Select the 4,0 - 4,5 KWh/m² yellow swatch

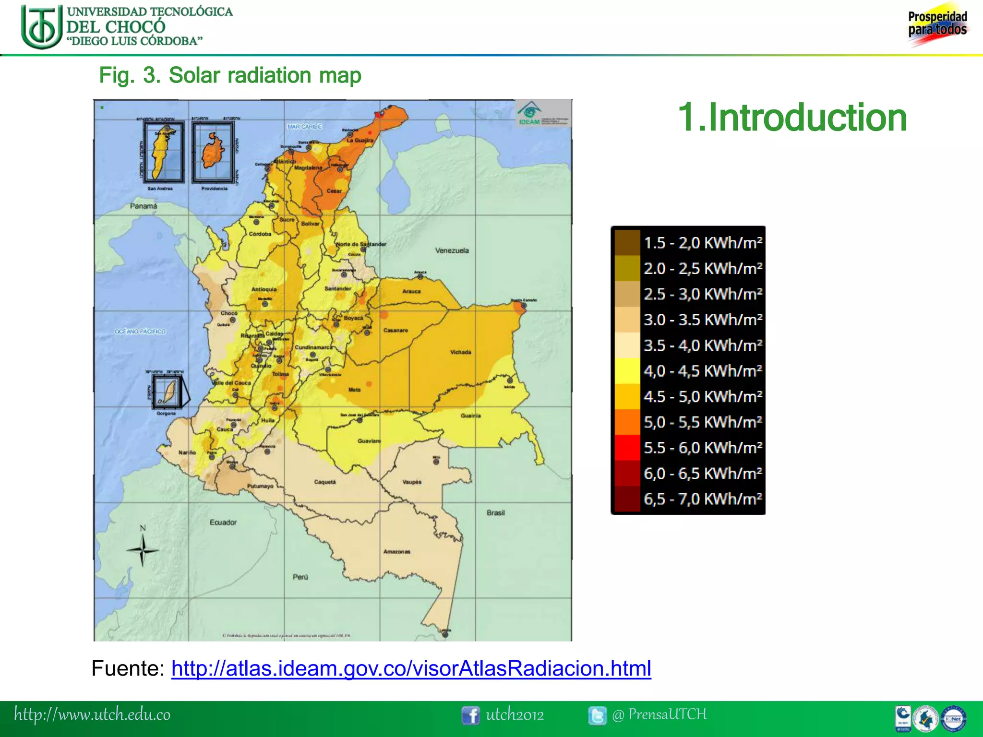(627, 371)
